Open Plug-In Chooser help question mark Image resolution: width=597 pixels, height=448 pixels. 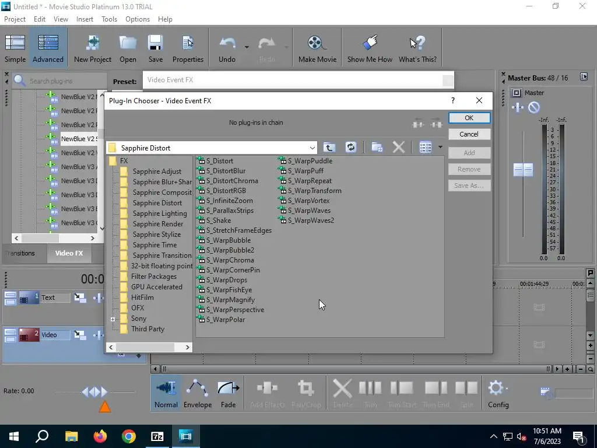[x=452, y=100]
